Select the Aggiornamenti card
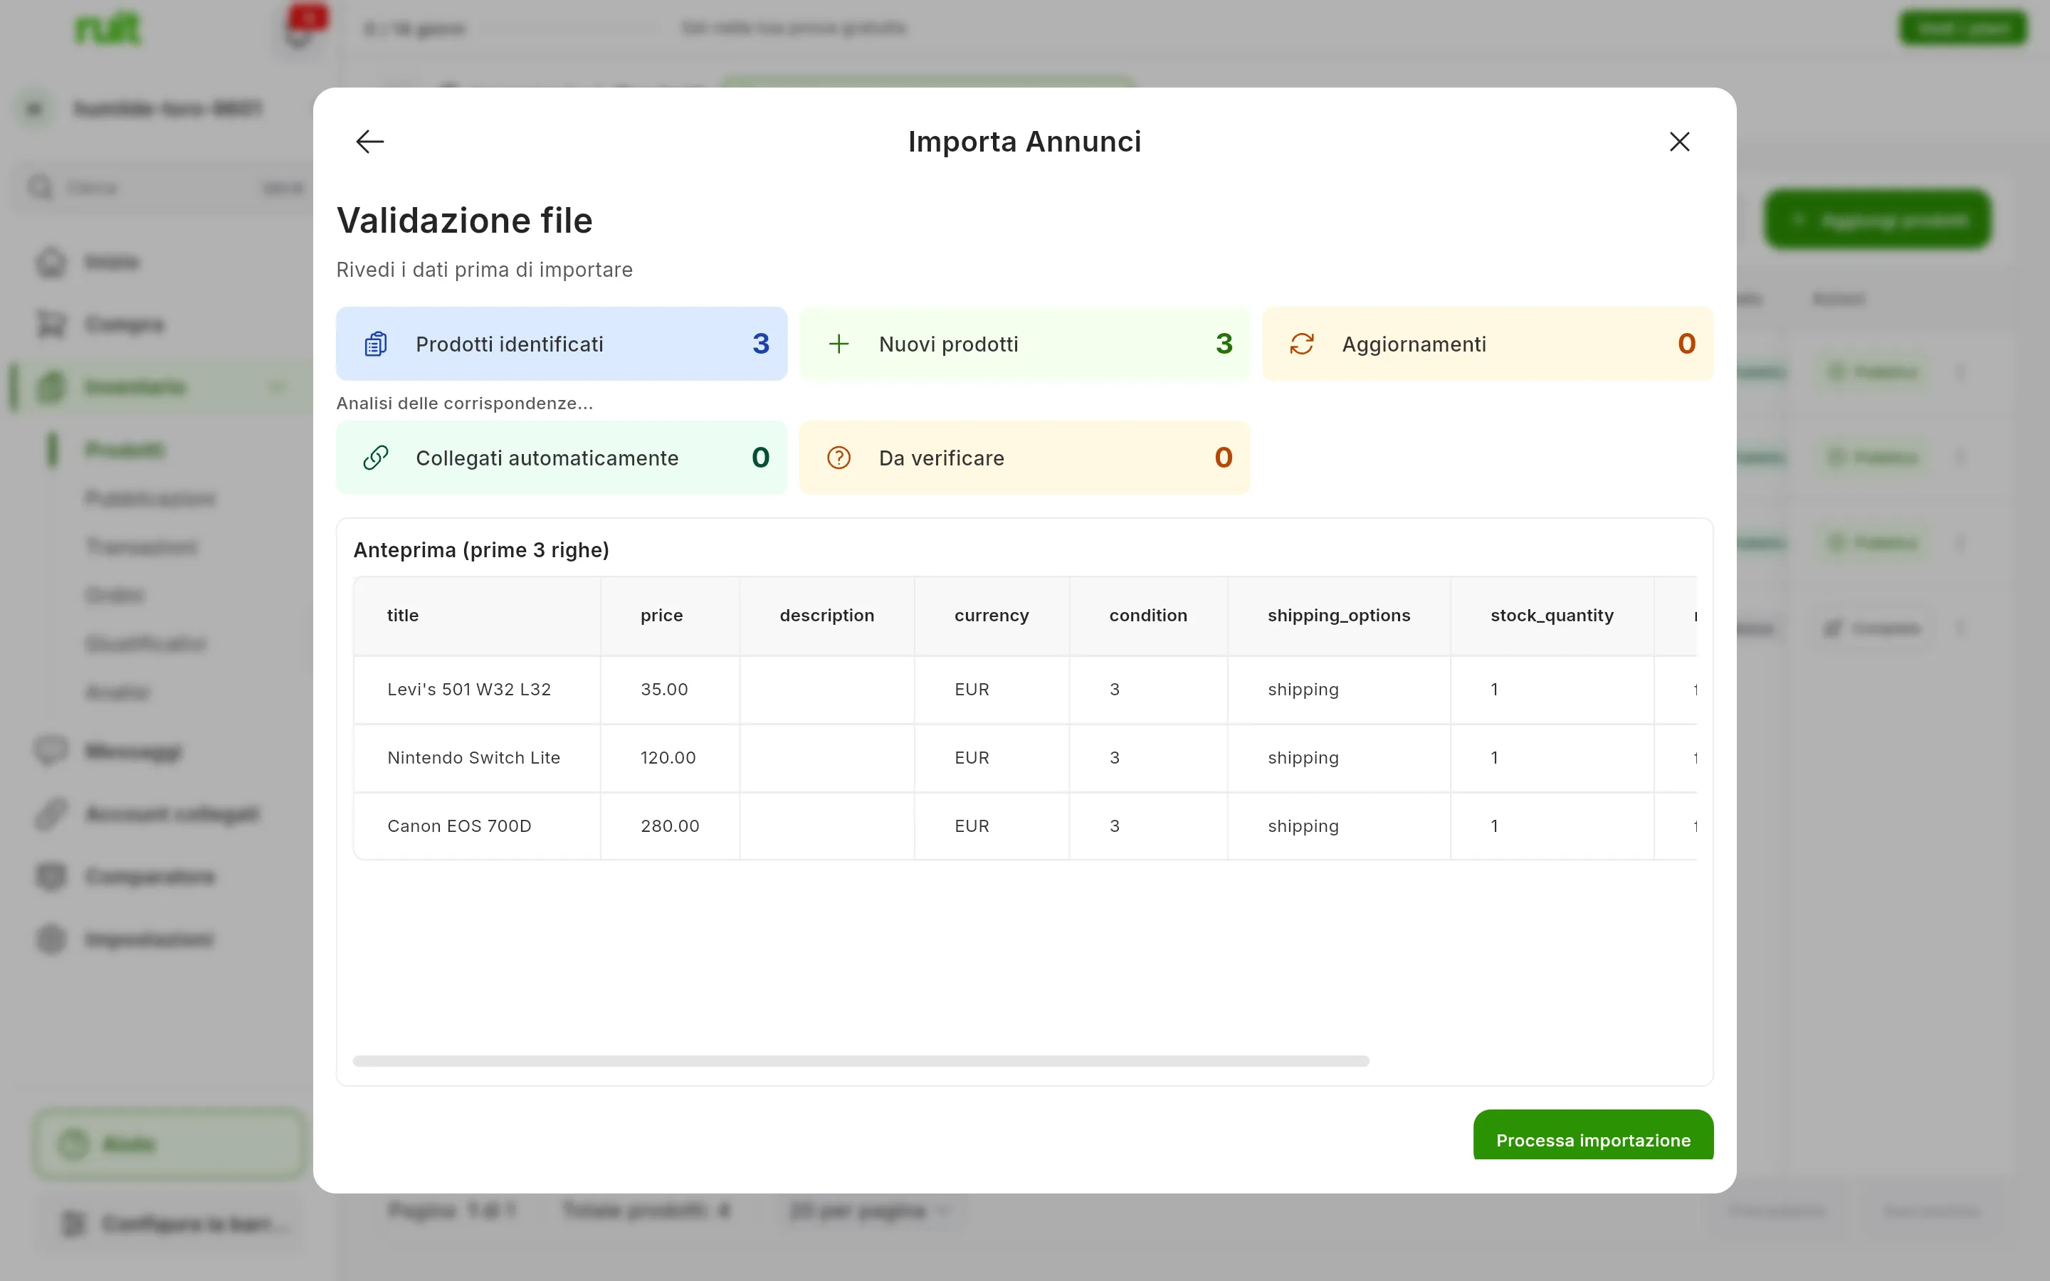The image size is (2050, 1281). click(1488, 343)
